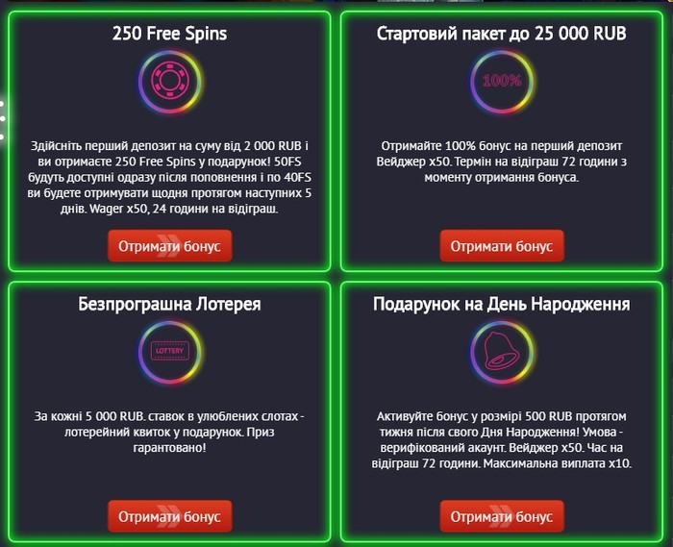This screenshot has width=673, height=547.
Task: Claim the Стартовий пакет bonus button
Action: tap(501, 246)
